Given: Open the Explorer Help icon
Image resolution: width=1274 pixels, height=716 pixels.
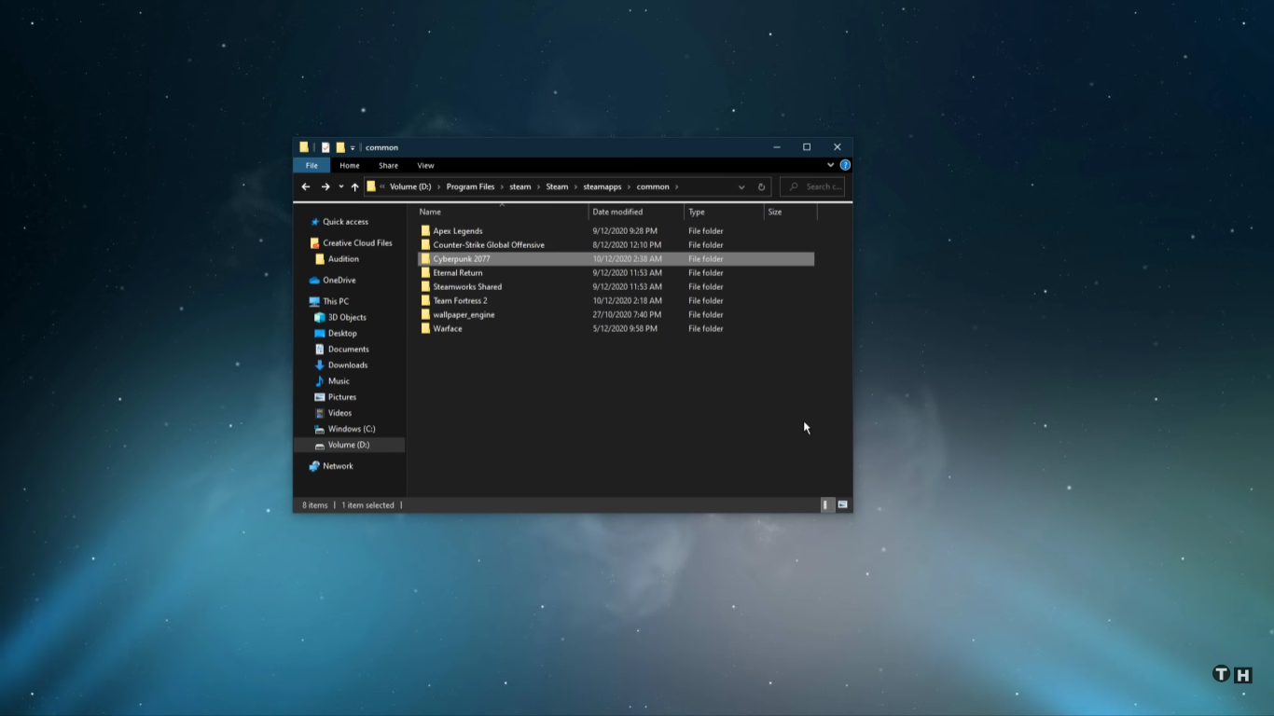Looking at the screenshot, I should 845,165.
